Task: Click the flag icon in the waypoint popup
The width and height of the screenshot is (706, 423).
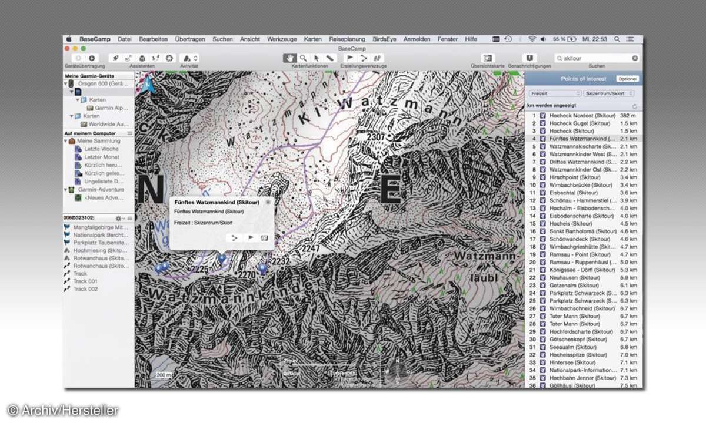Action: [x=249, y=238]
